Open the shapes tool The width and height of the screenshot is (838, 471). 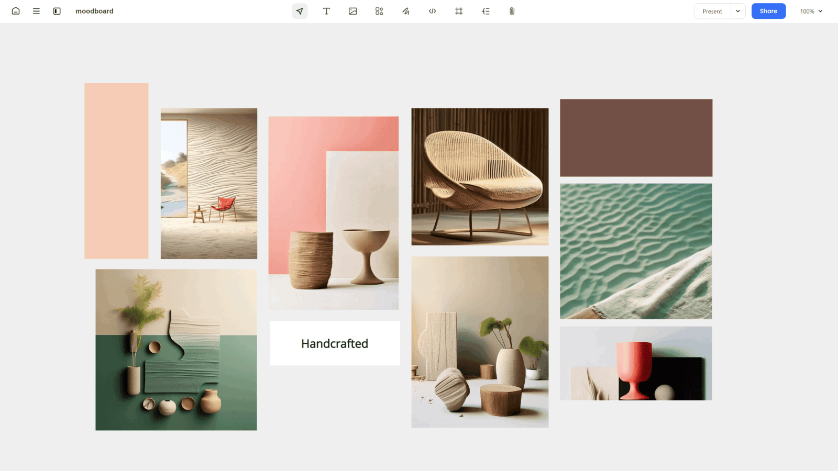tap(379, 11)
